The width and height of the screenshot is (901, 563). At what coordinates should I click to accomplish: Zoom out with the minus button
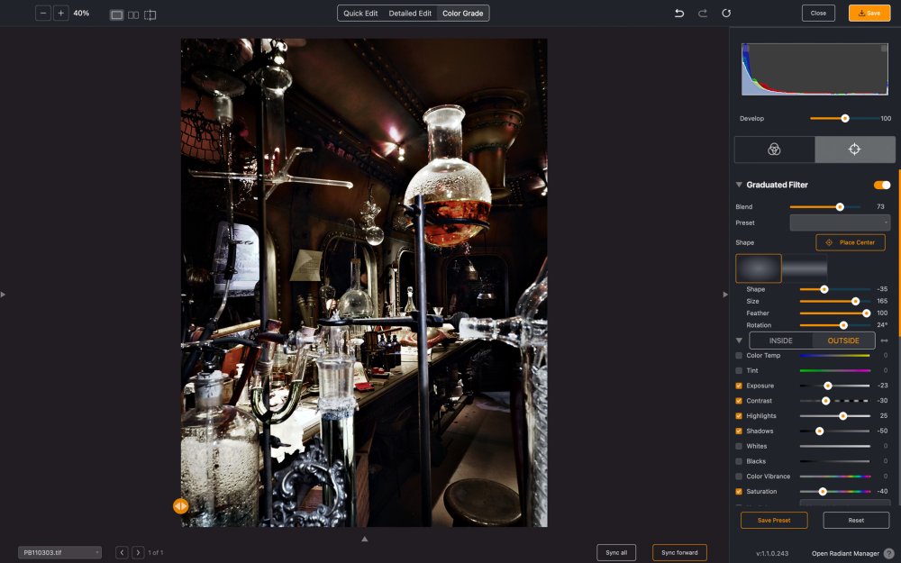[x=43, y=14]
